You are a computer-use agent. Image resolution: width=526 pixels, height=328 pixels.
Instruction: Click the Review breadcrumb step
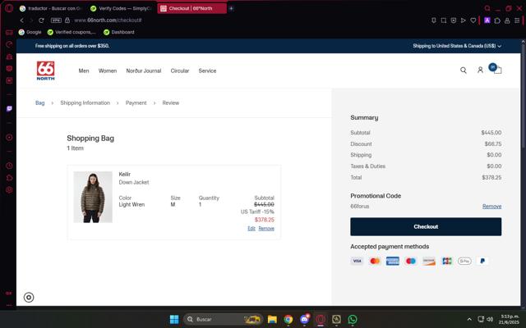[171, 102]
